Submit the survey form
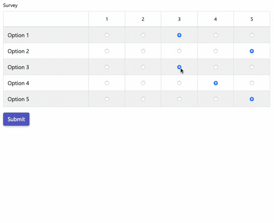Screen dimensions: 274x223 coord(16,119)
